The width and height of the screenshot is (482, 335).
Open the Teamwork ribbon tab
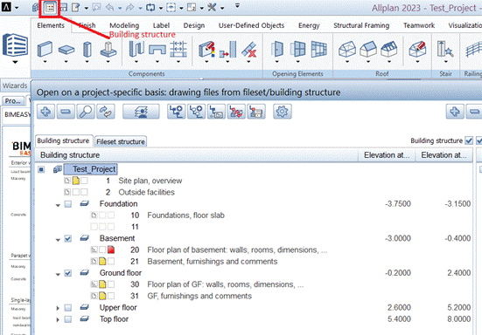pyautogui.click(x=419, y=25)
